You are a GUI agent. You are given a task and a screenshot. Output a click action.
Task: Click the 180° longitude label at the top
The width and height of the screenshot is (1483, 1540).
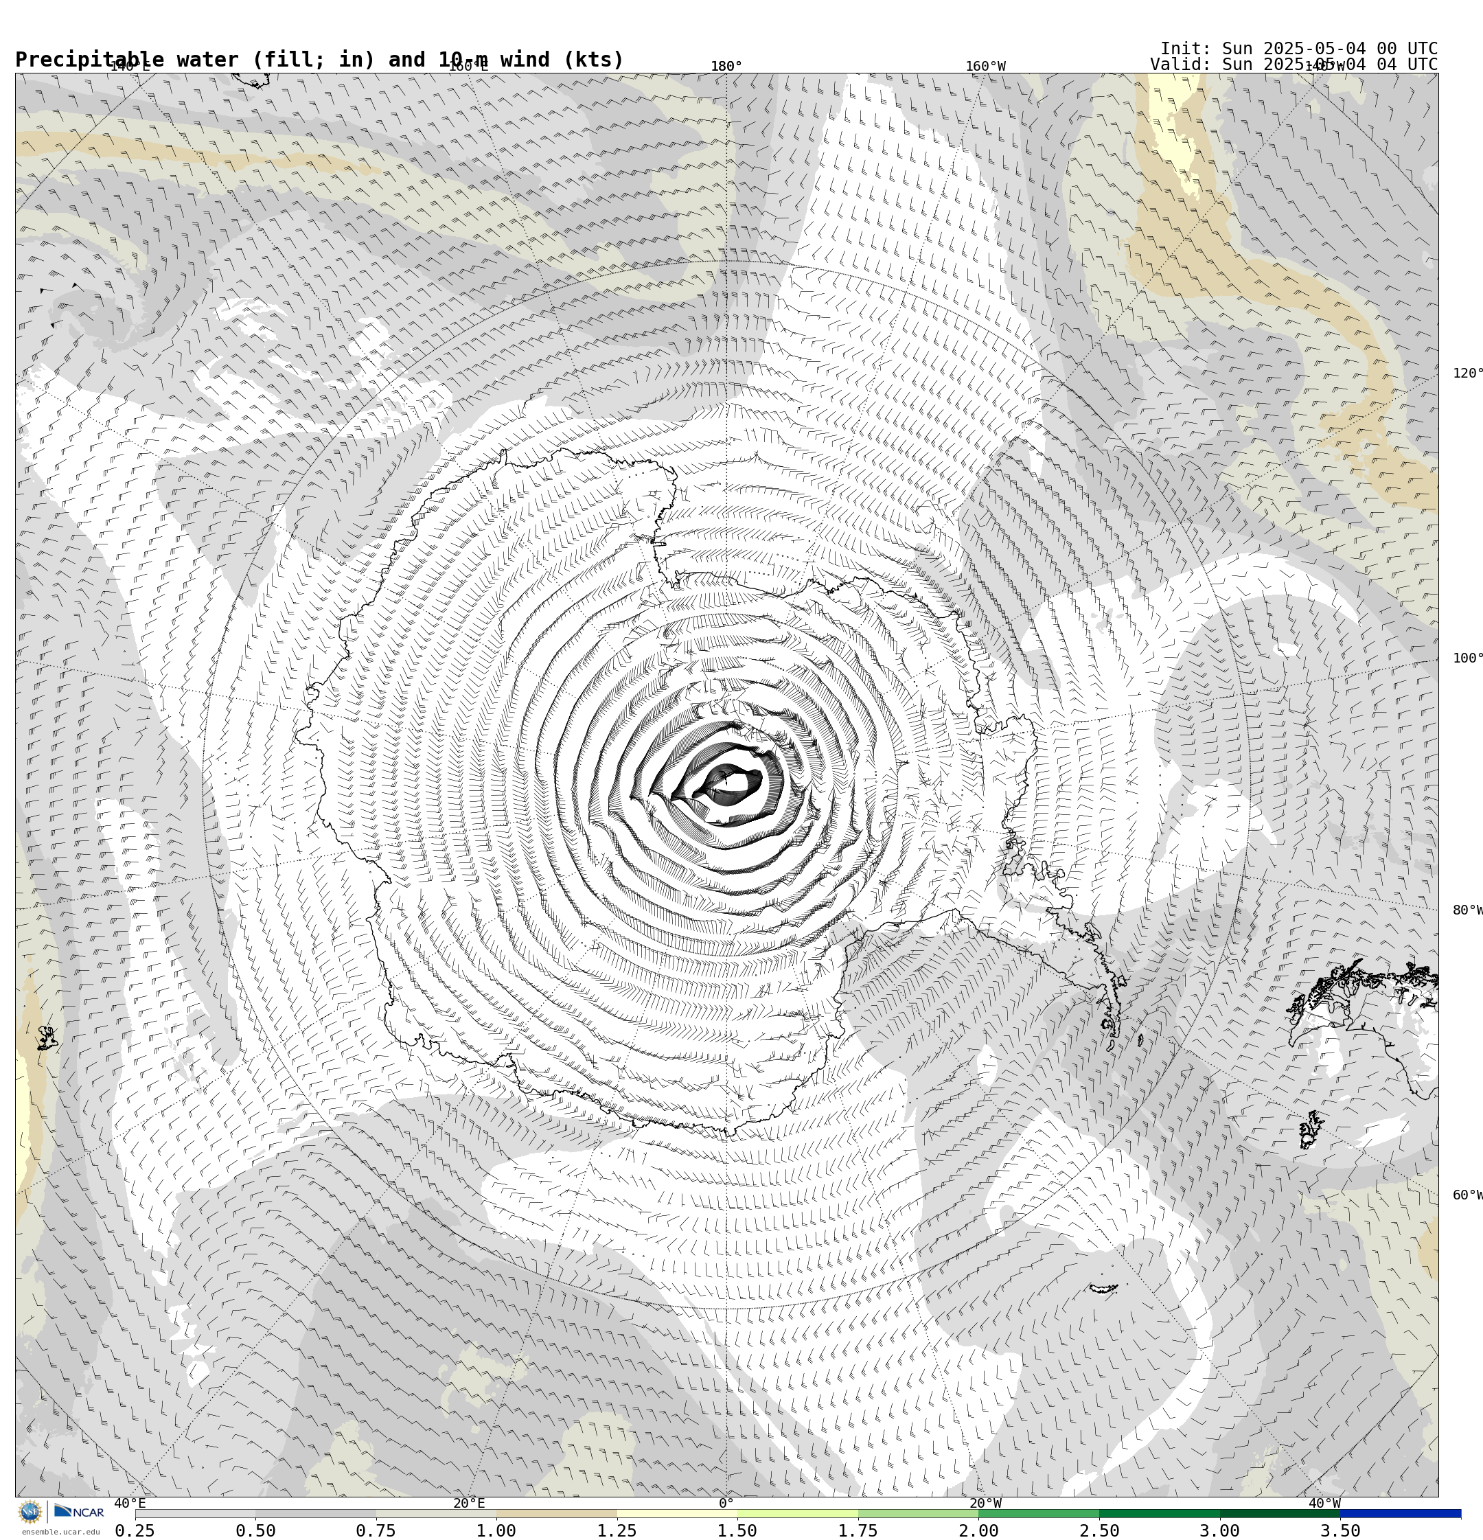(726, 66)
